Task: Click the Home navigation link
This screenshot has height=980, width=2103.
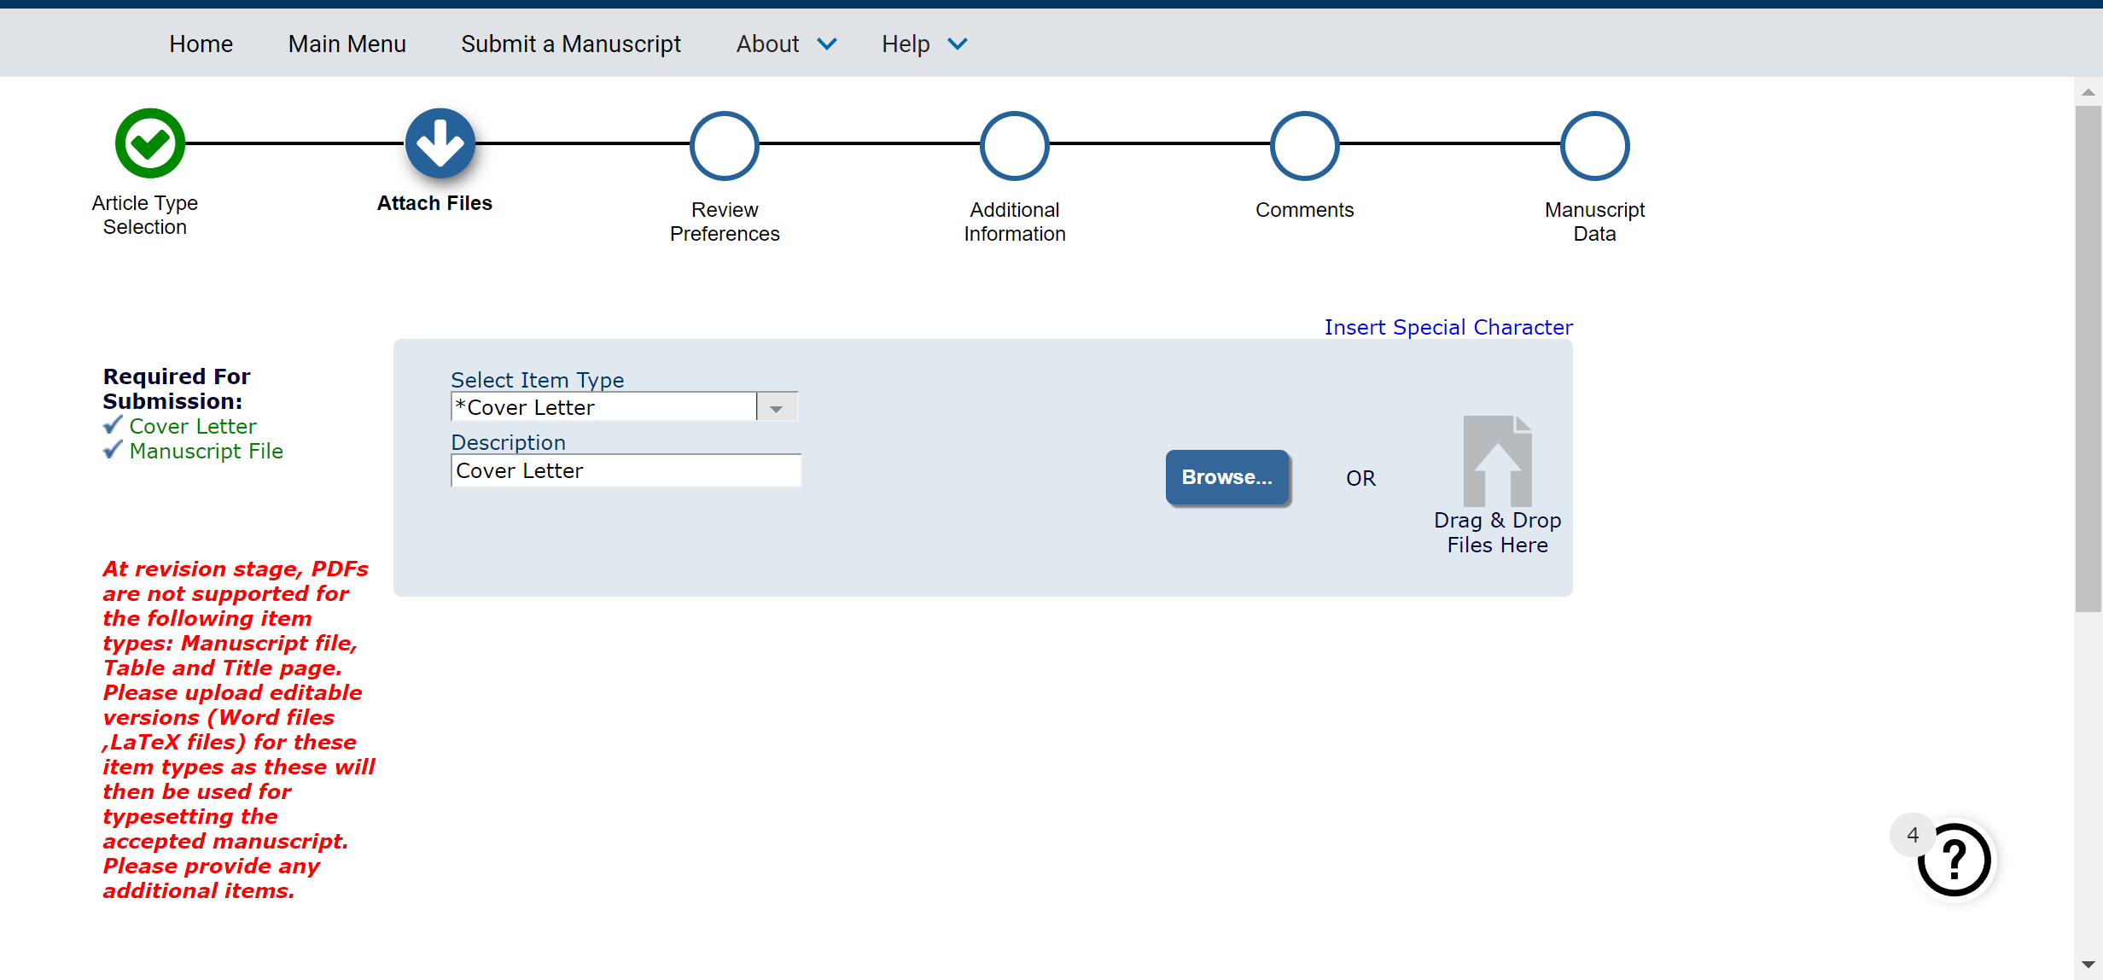Action: click(201, 44)
